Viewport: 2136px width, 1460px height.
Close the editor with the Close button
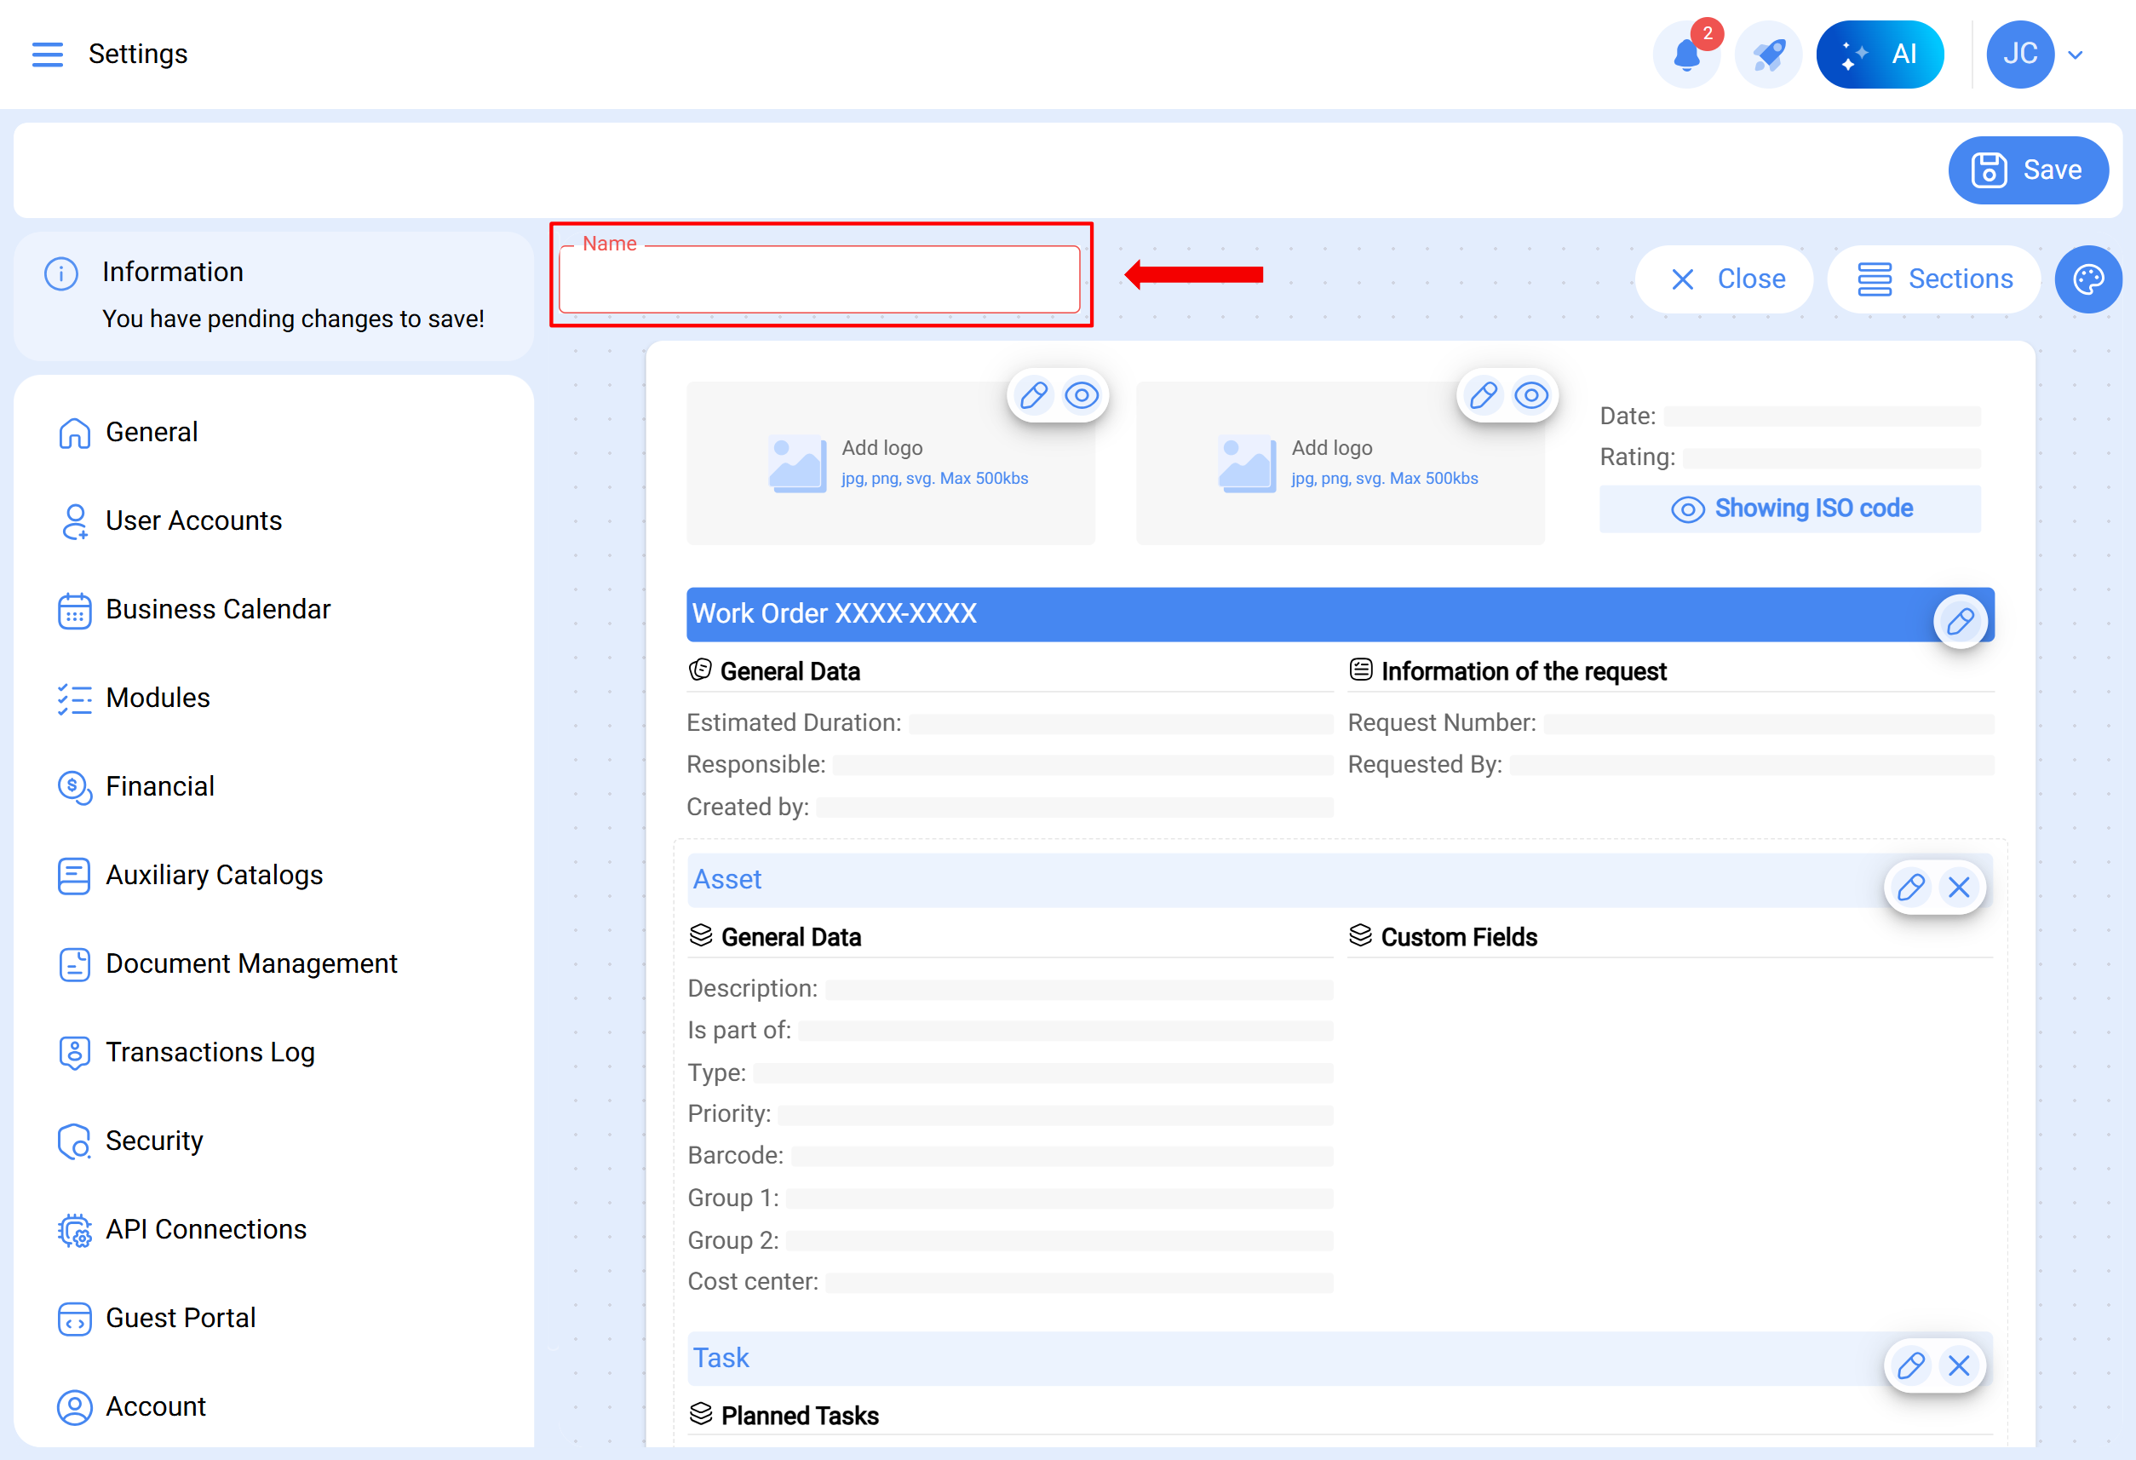click(x=1725, y=279)
